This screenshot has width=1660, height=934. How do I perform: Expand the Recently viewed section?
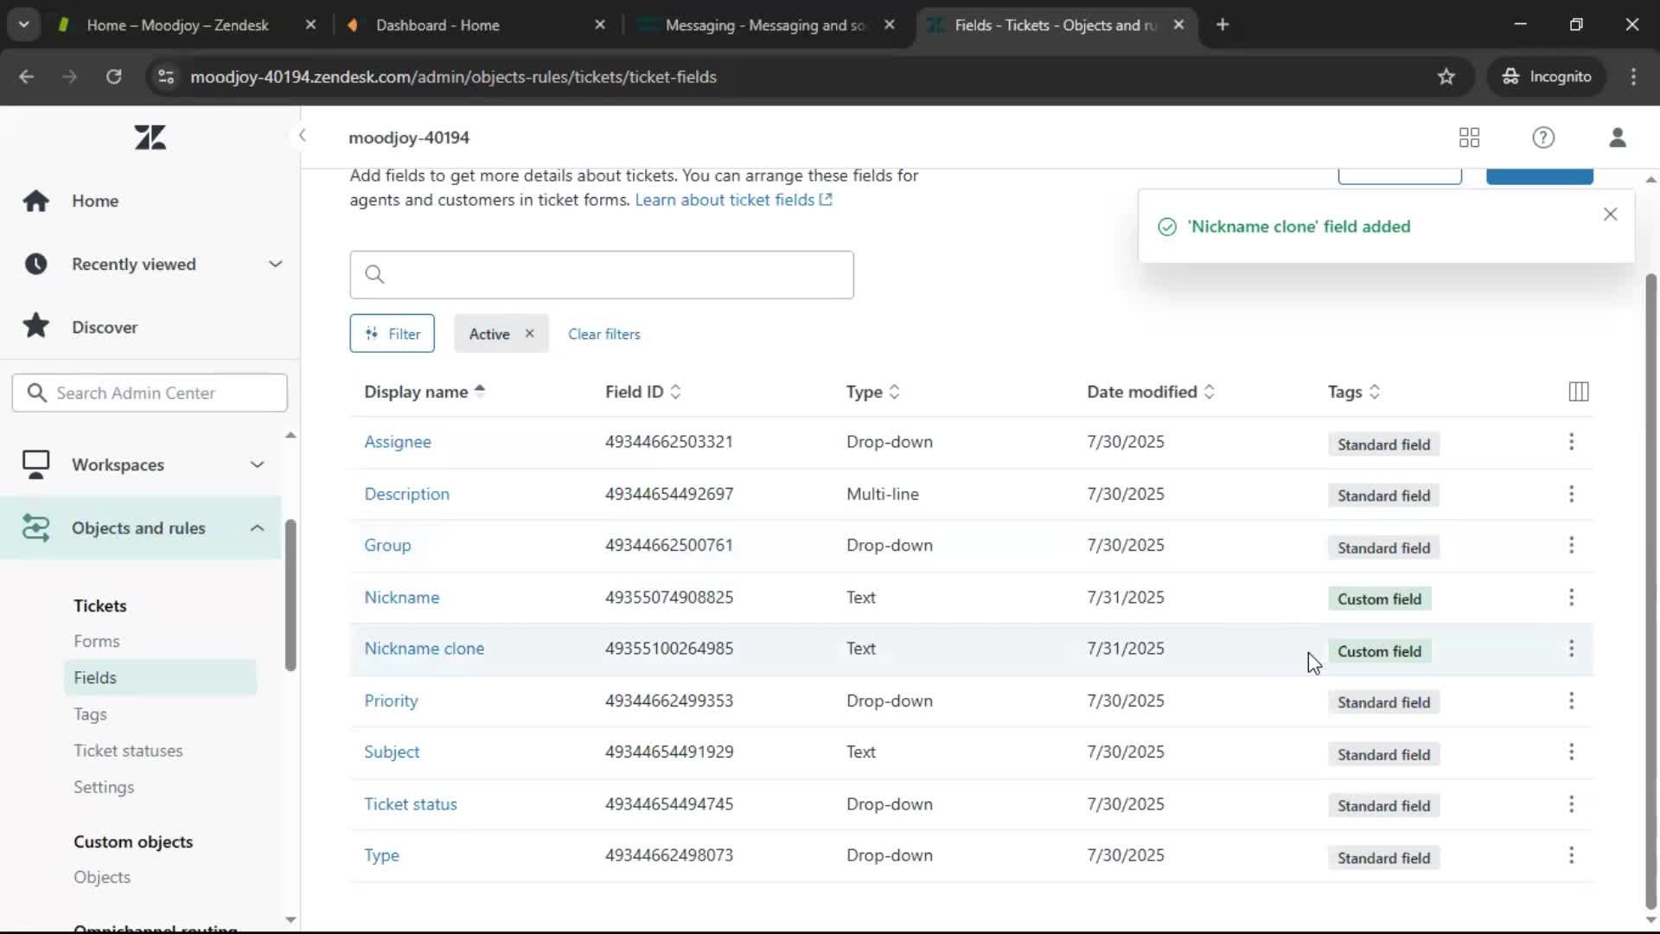click(275, 264)
